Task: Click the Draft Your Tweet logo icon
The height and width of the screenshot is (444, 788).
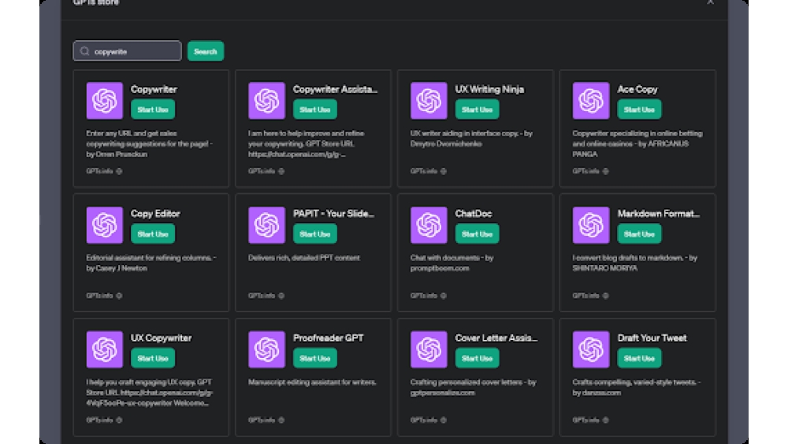Action: coord(591,349)
